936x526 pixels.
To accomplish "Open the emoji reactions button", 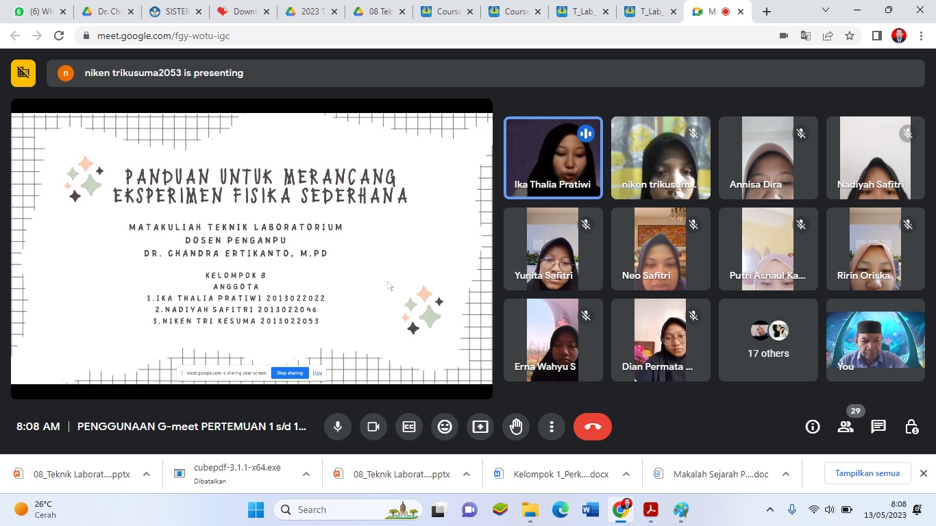I will coord(445,427).
